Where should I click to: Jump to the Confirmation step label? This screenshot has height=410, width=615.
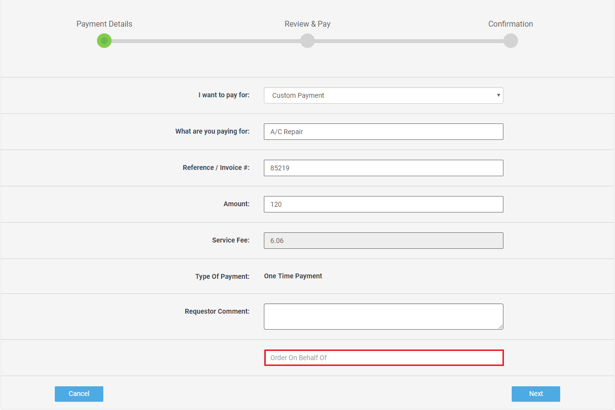click(x=510, y=24)
